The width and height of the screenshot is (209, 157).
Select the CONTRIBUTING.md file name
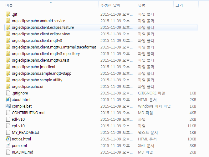click(x=28, y=113)
